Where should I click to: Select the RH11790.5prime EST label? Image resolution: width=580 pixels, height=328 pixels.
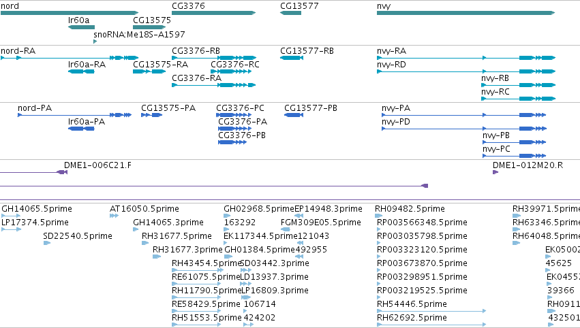pos(207,291)
